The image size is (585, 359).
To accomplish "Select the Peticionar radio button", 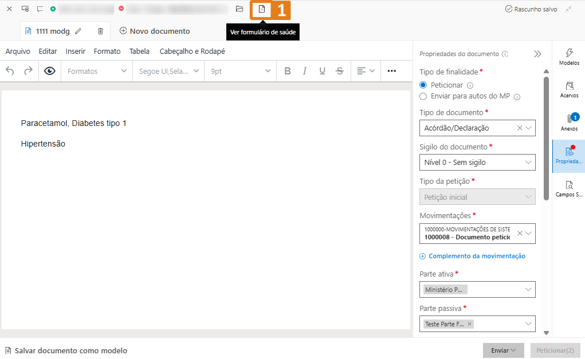I will tap(423, 85).
